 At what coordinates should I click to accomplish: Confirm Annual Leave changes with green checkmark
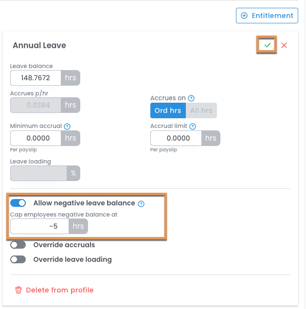point(267,45)
